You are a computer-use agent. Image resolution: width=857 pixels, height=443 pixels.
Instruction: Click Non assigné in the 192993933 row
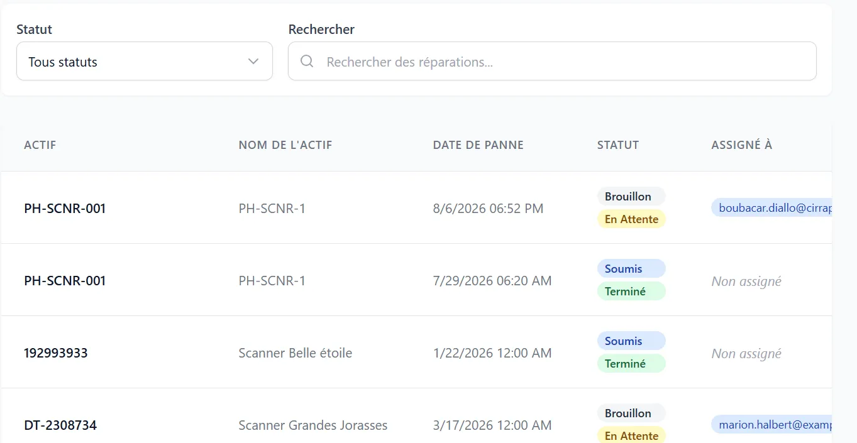pos(746,354)
